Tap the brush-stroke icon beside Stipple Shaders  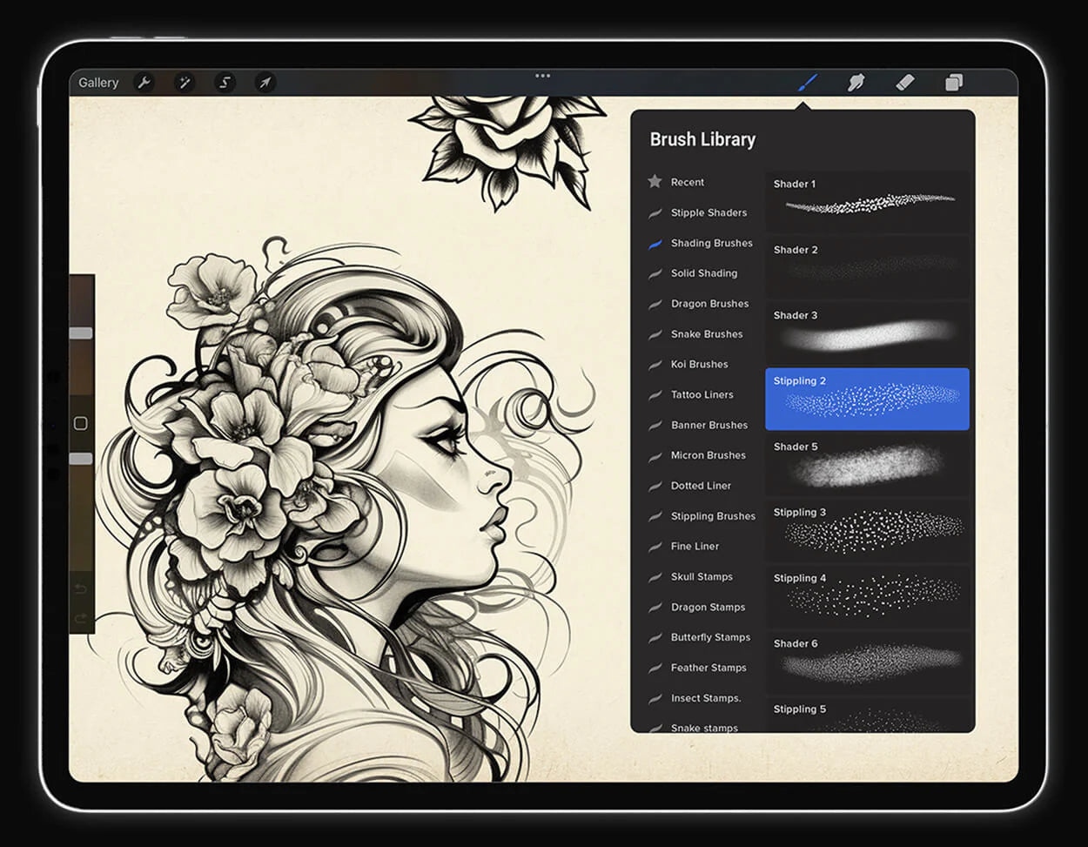[655, 213]
